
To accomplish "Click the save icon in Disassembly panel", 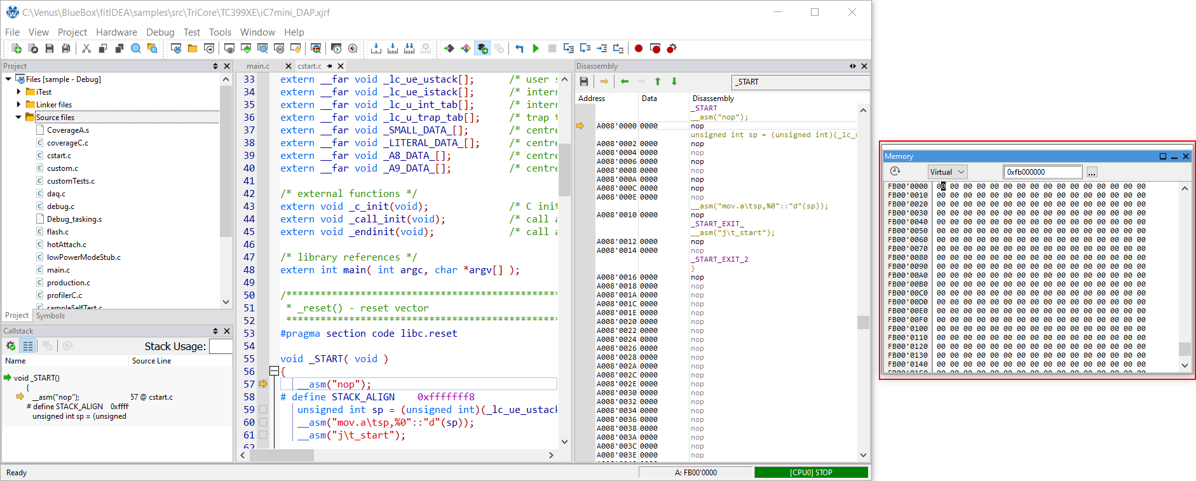I will 584,81.
